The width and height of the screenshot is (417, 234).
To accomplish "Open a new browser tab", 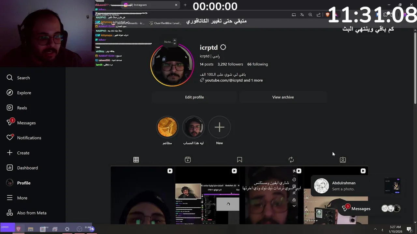I will tap(185, 5).
